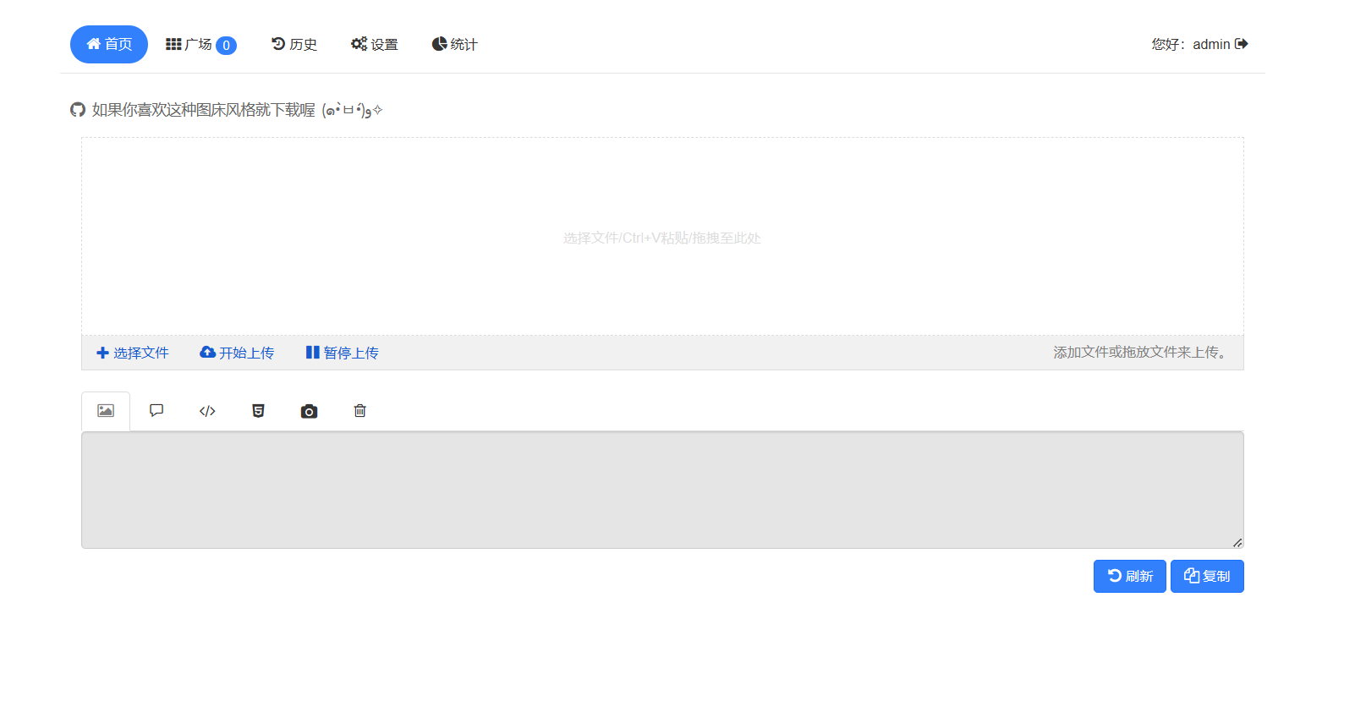Screen dimensions: 1355x701
Task: View the 统计 statistics page
Action: click(454, 44)
